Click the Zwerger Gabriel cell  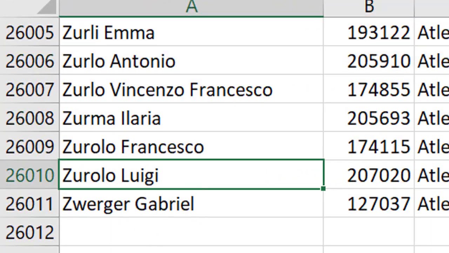coord(191,204)
